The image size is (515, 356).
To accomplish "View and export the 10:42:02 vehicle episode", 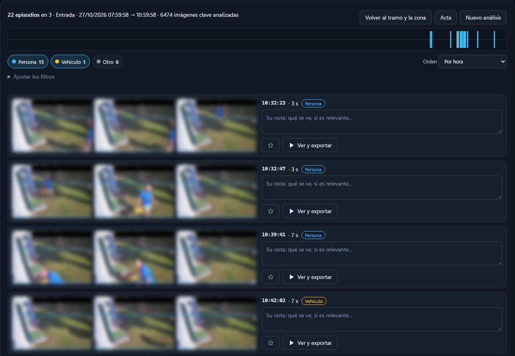I will coord(310,343).
